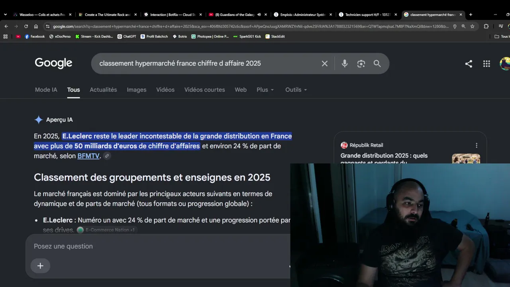Click the zoom magnifier icon in address bar
Image resolution: width=510 pixels, height=287 pixels.
463,26
